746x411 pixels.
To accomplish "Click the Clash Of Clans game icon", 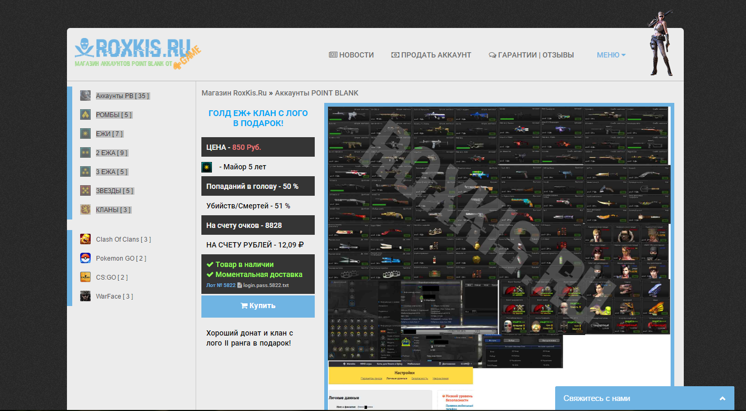I will tap(85, 239).
